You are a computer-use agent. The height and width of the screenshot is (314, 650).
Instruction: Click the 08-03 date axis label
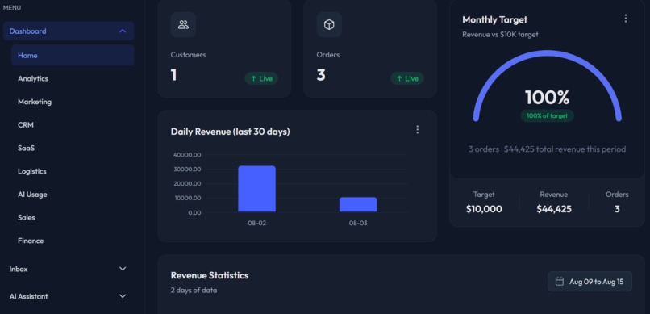pos(358,223)
